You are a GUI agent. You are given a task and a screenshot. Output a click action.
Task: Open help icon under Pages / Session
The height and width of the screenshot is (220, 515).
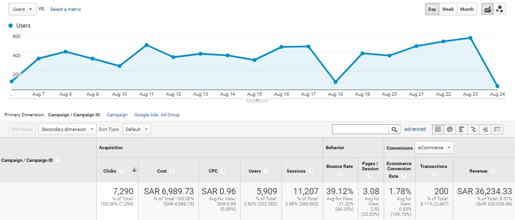(x=370, y=176)
